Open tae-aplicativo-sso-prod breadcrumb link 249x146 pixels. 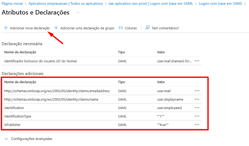[151, 3]
